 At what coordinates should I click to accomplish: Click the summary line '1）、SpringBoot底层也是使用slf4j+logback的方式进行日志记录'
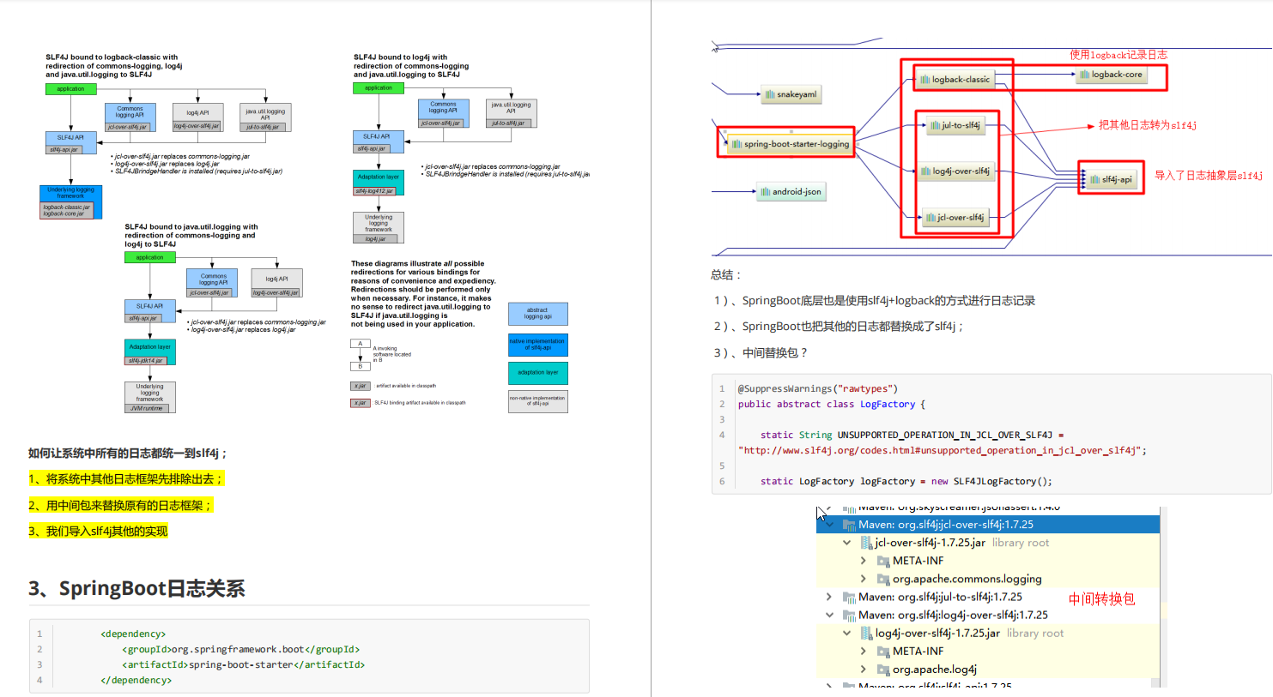coord(875,301)
